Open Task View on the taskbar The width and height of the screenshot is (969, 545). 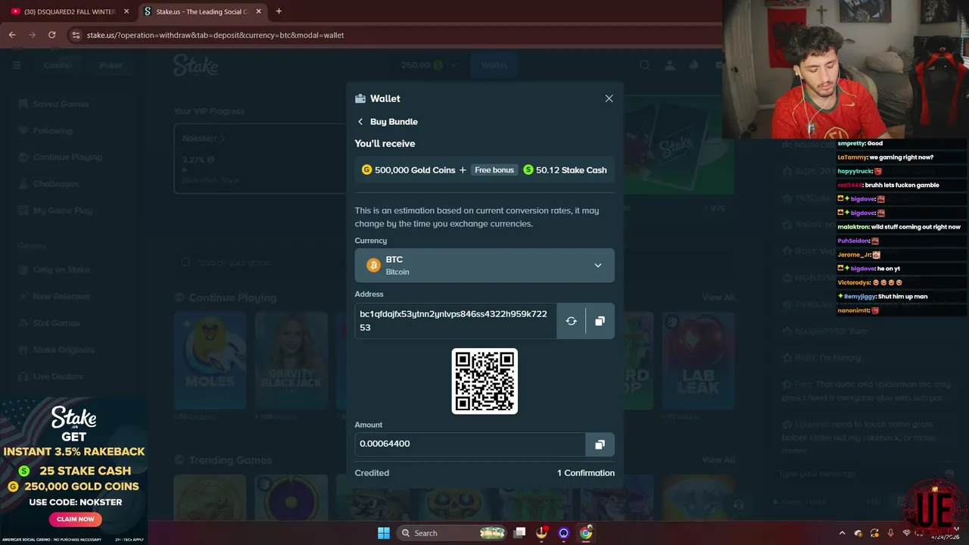519,533
